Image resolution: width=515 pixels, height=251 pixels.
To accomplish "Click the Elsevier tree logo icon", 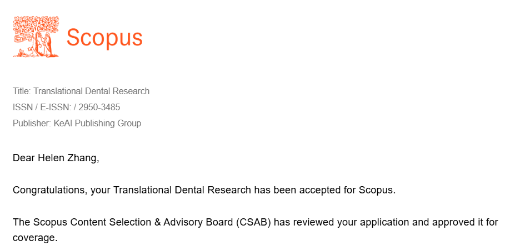I will (x=36, y=37).
